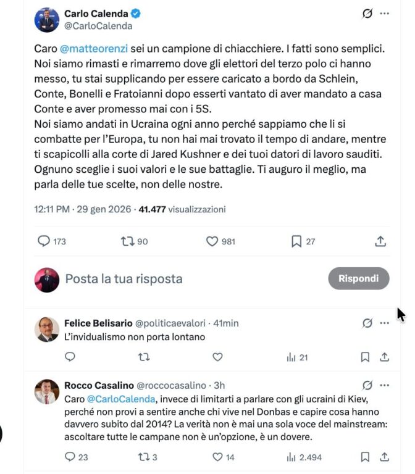Like Carlo Calenda's post with 981 likes

(212, 241)
